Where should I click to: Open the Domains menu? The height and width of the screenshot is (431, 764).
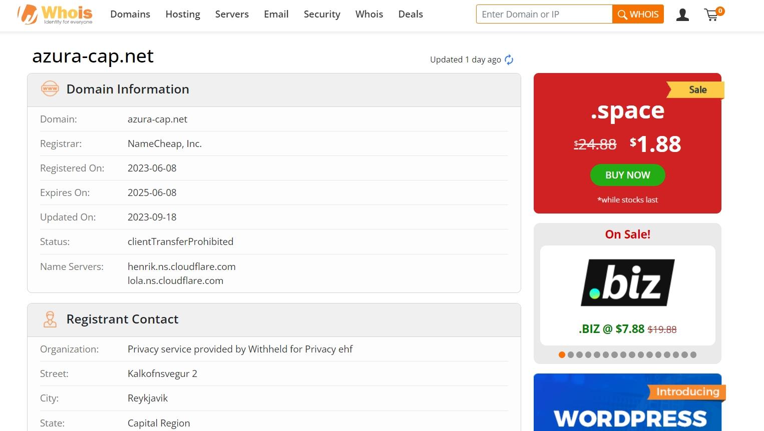130,14
